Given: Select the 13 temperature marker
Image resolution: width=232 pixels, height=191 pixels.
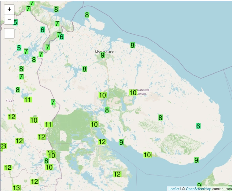Looking at the screenshot, I should pos(16,188).
